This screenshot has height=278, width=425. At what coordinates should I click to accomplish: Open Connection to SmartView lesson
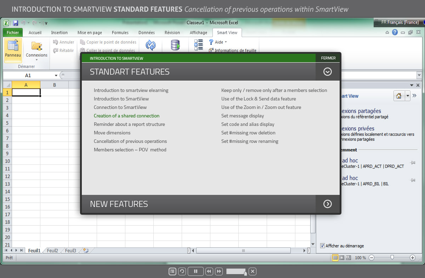(x=120, y=107)
